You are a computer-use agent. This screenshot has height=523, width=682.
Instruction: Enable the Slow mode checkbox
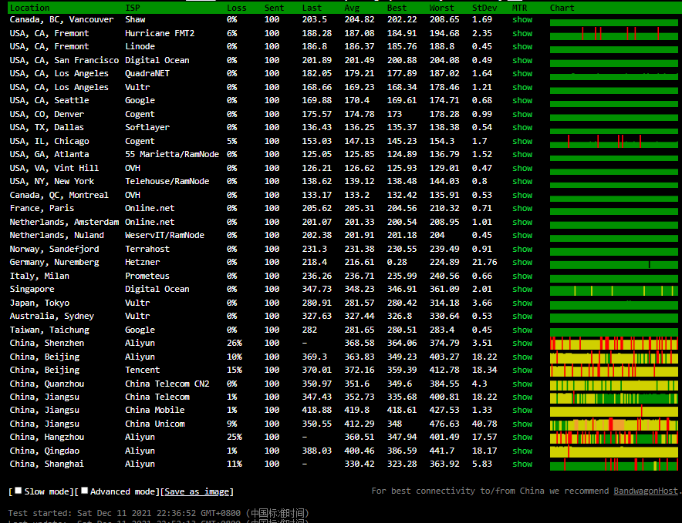(19, 491)
